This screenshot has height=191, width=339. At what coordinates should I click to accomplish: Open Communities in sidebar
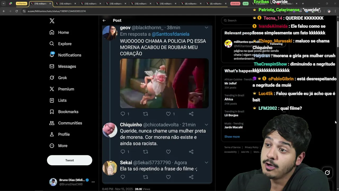point(66,123)
